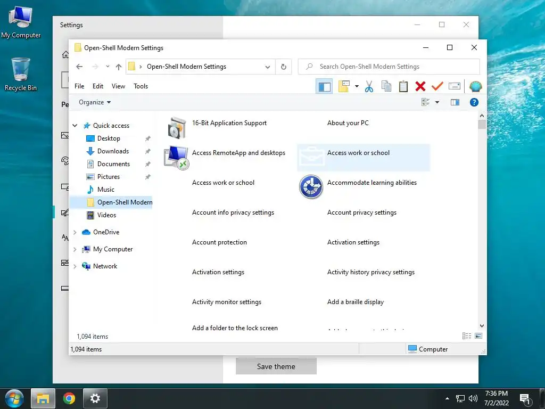Screen dimensions: 545x409
Task: Click the file list vertical scrollbar thumb
Action: [x=482, y=125]
